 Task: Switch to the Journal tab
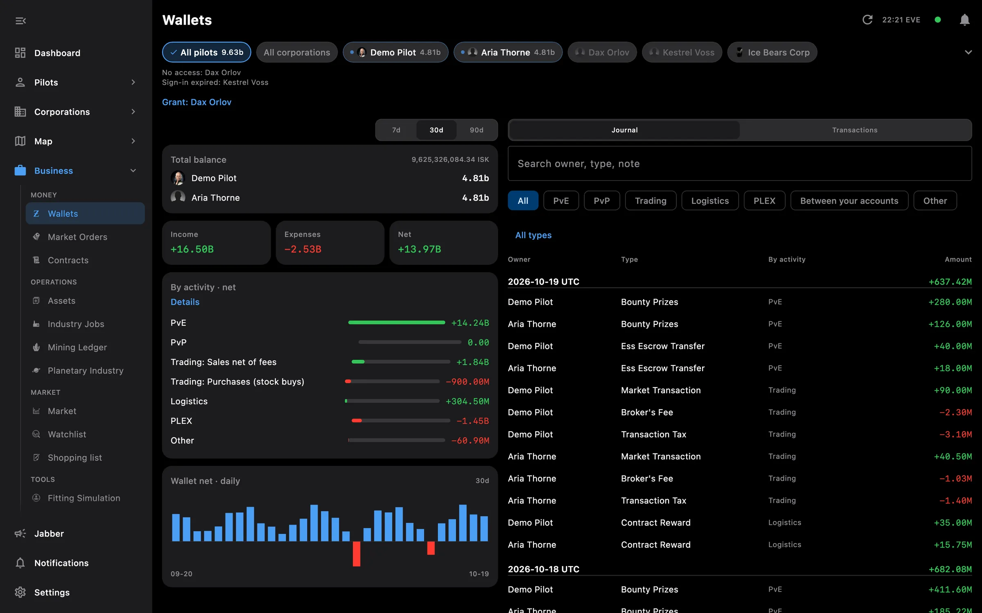(624, 130)
